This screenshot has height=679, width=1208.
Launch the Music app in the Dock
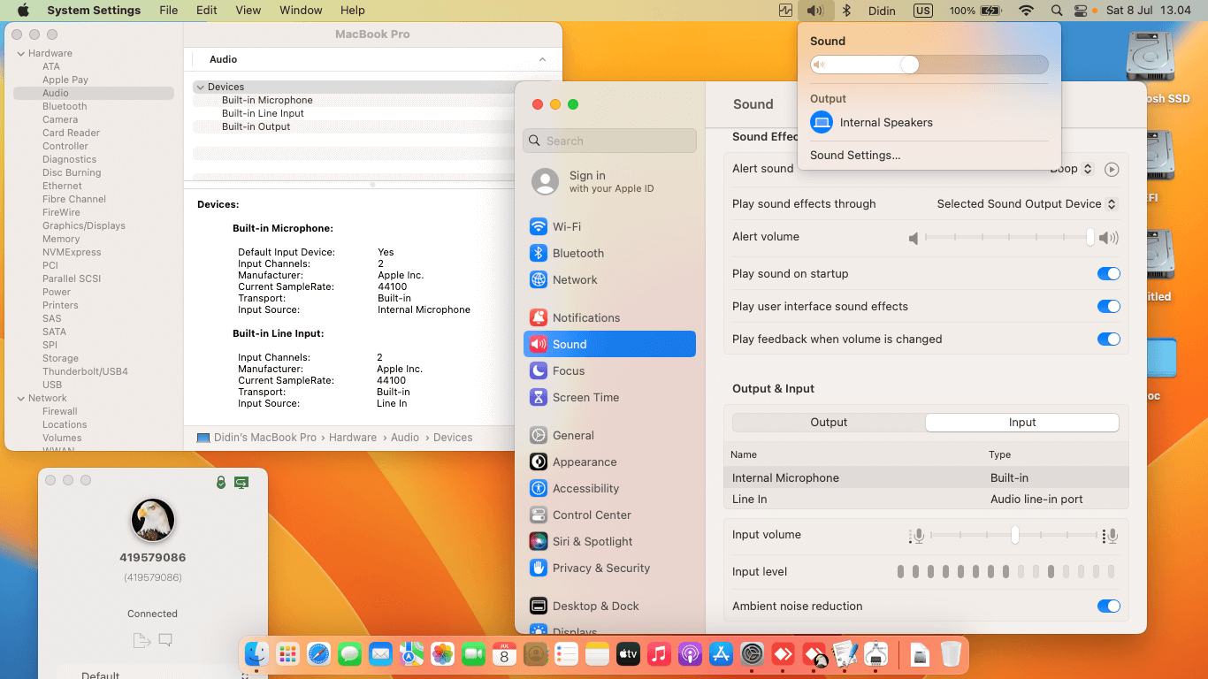(658, 654)
